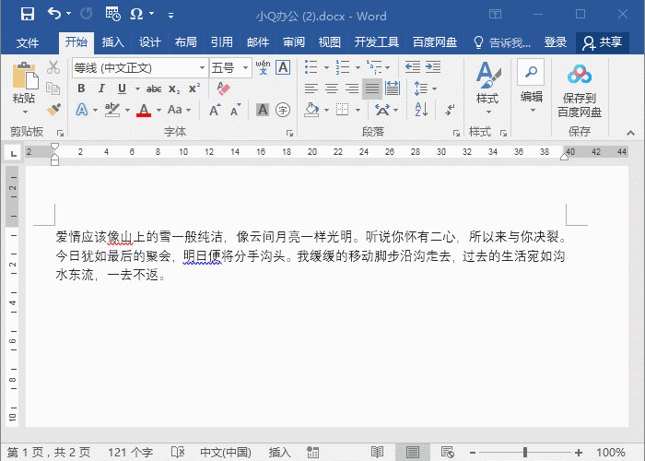The height and width of the screenshot is (461, 645).
Task: Toggle justify paragraph alignment
Action: point(371,89)
